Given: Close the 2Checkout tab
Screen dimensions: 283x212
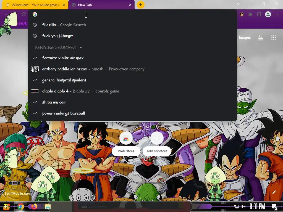Looking at the screenshot, I should 64,5.
